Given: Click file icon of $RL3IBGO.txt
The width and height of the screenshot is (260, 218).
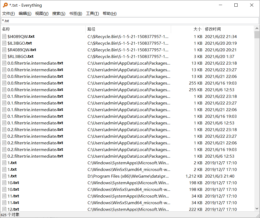Looking at the screenshot, I should (4, 56).
